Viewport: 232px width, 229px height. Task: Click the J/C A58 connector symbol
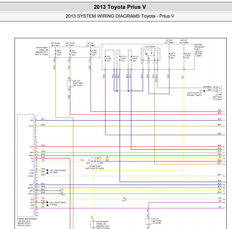(x=219, y=89)
